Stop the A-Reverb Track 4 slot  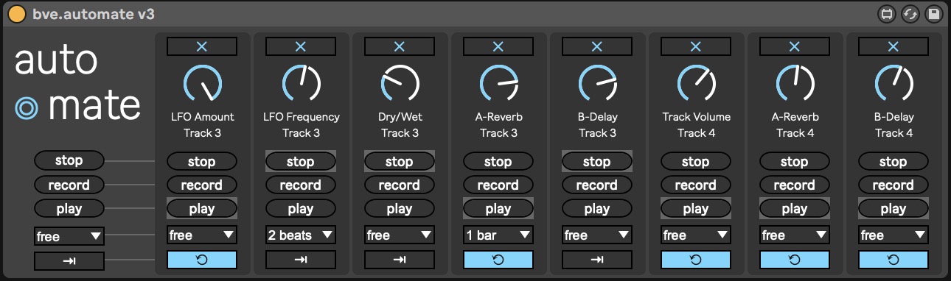point(795,161)
